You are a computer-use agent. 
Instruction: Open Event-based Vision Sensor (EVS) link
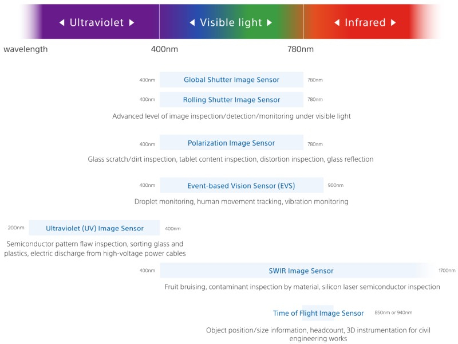[242, 185]
